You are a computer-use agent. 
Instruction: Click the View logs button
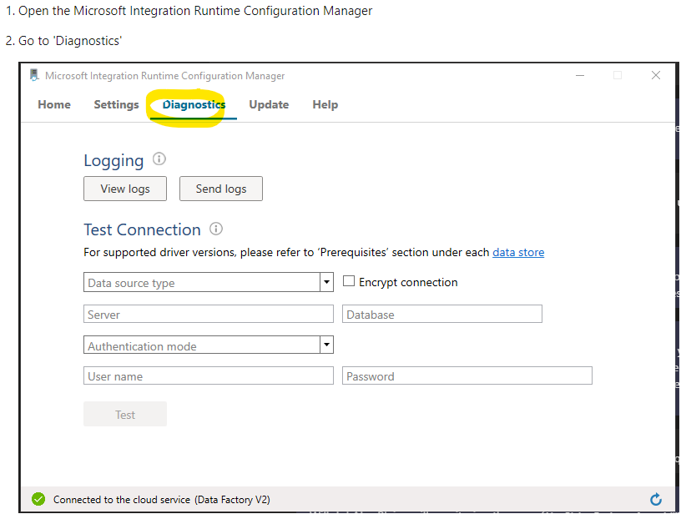125,189
